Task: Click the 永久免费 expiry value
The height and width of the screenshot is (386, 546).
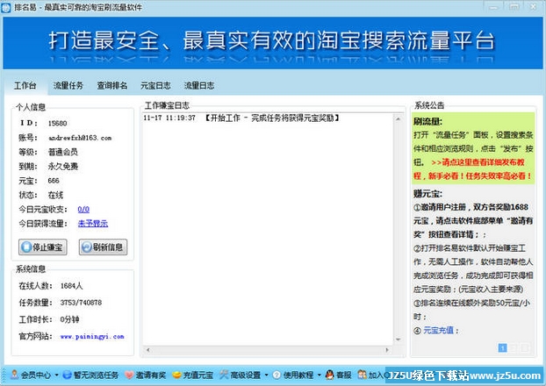Action: [63, 167]
